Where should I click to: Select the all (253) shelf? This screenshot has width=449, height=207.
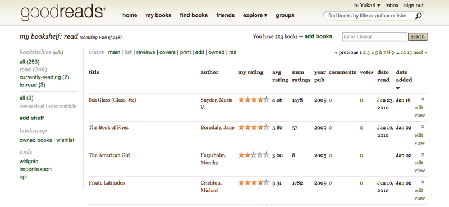click(x=30, y=62)
